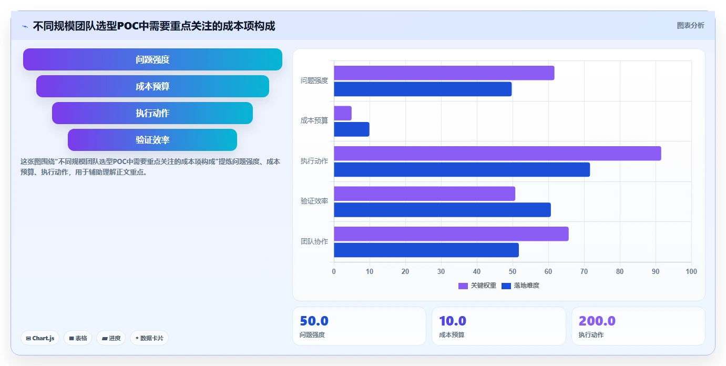The width and height of the screenshot is (726, 366).
Task: Click the 执行动作 y-axis label
Action: point(314,161)
